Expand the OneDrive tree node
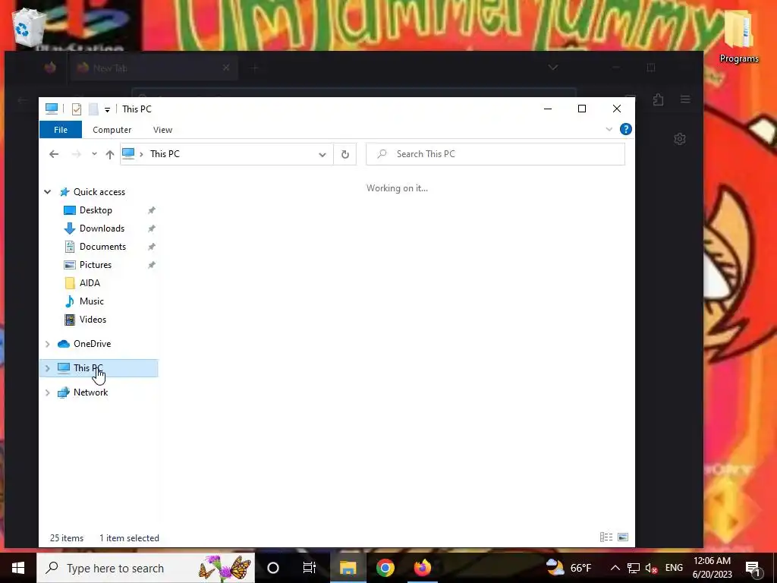The height and width of the screenshot is (583, 777). pyautogui.click(x=48, y=344)
